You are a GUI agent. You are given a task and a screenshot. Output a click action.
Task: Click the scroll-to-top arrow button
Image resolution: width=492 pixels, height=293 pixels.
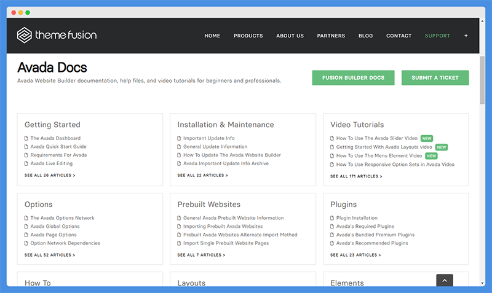(445, 281)
